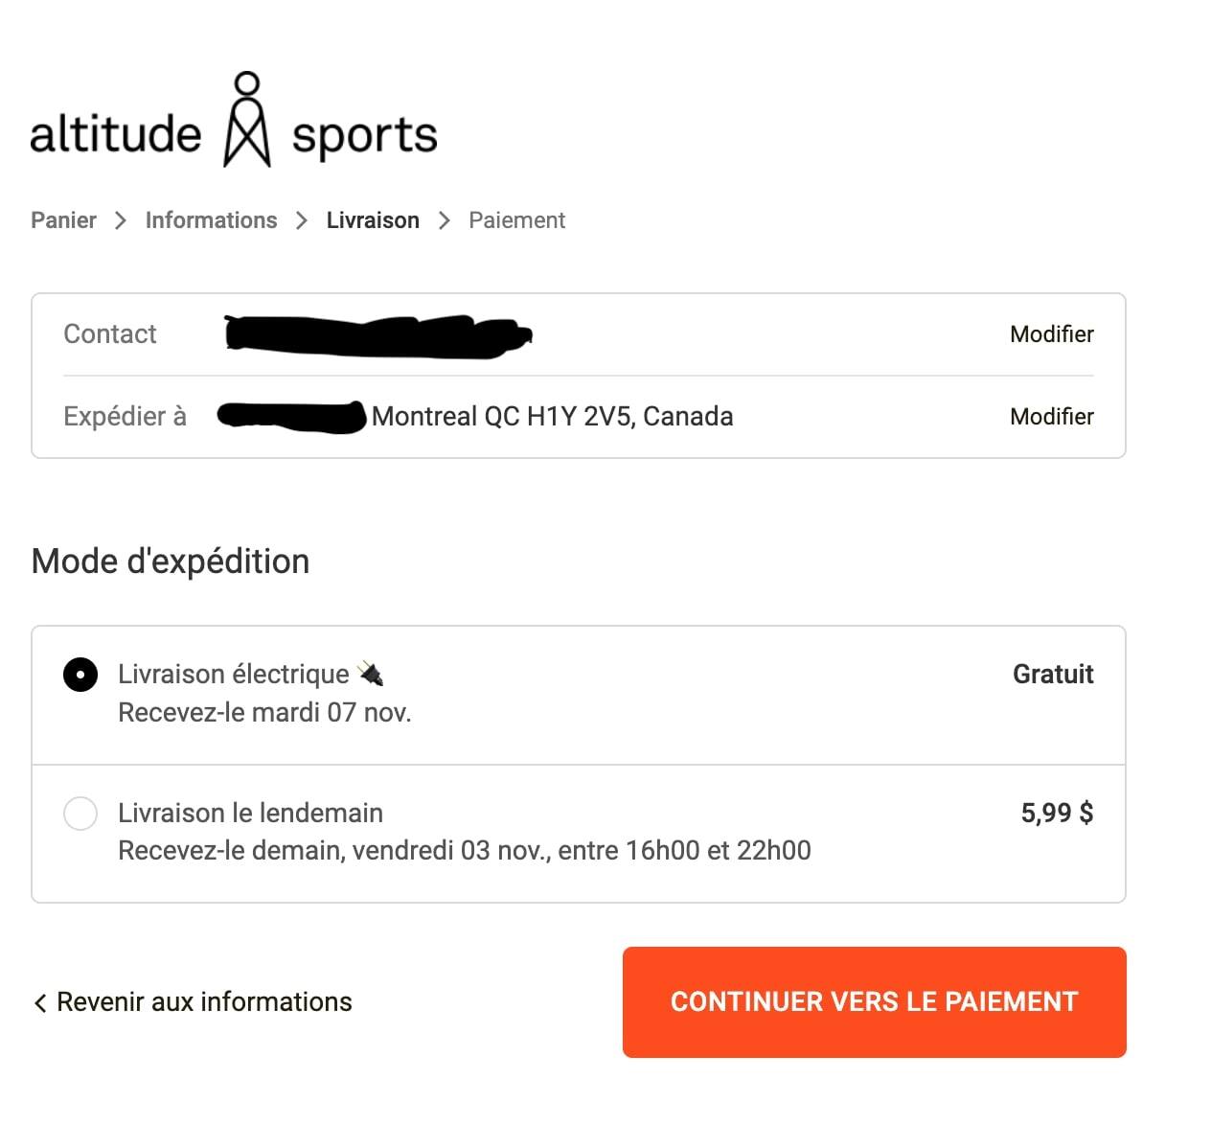Select Livraison électrique radio button
The height and width of the screenshot is (1125, 1211).
(x=80, y=675)
